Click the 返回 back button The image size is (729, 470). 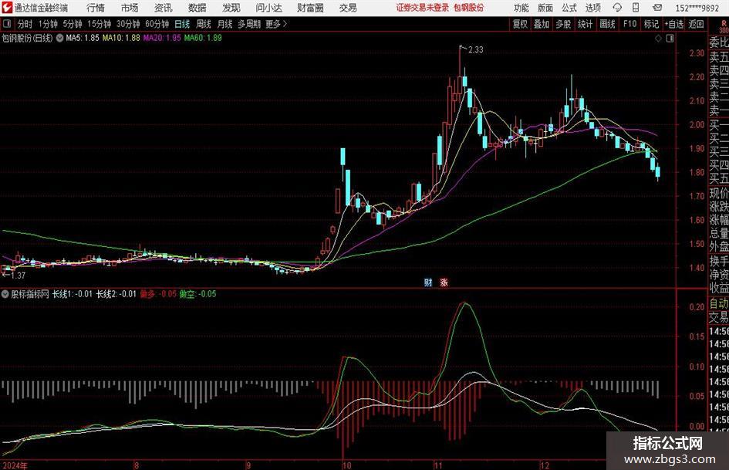point(696,24)
